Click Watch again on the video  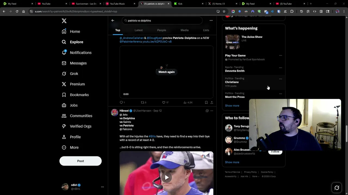(x=166, y=72)
